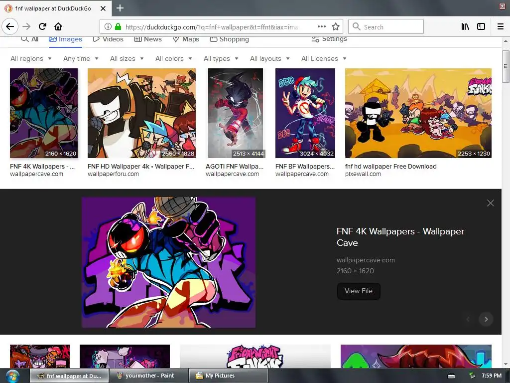Click the system tray icon next to the clock

tap(472, 376)
